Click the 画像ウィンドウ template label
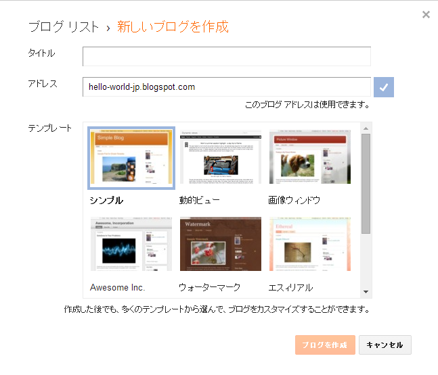Viewport: 438px width, 375px height. 294,200
